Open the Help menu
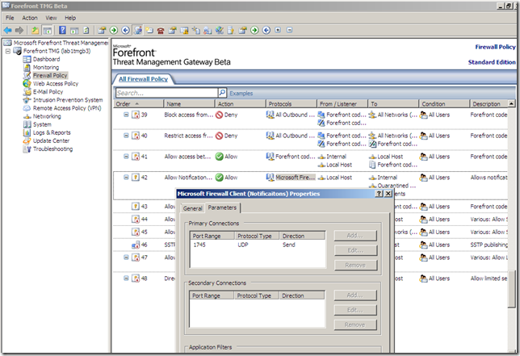520x356 pixels. (70, 18)
